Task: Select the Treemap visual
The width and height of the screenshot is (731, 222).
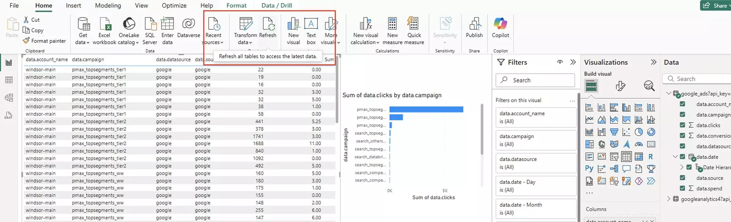Action: coord(589,144)
